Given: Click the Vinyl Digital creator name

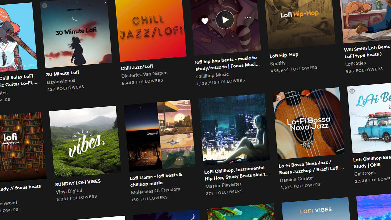Looking at the screenshot, I should [69, 191].
